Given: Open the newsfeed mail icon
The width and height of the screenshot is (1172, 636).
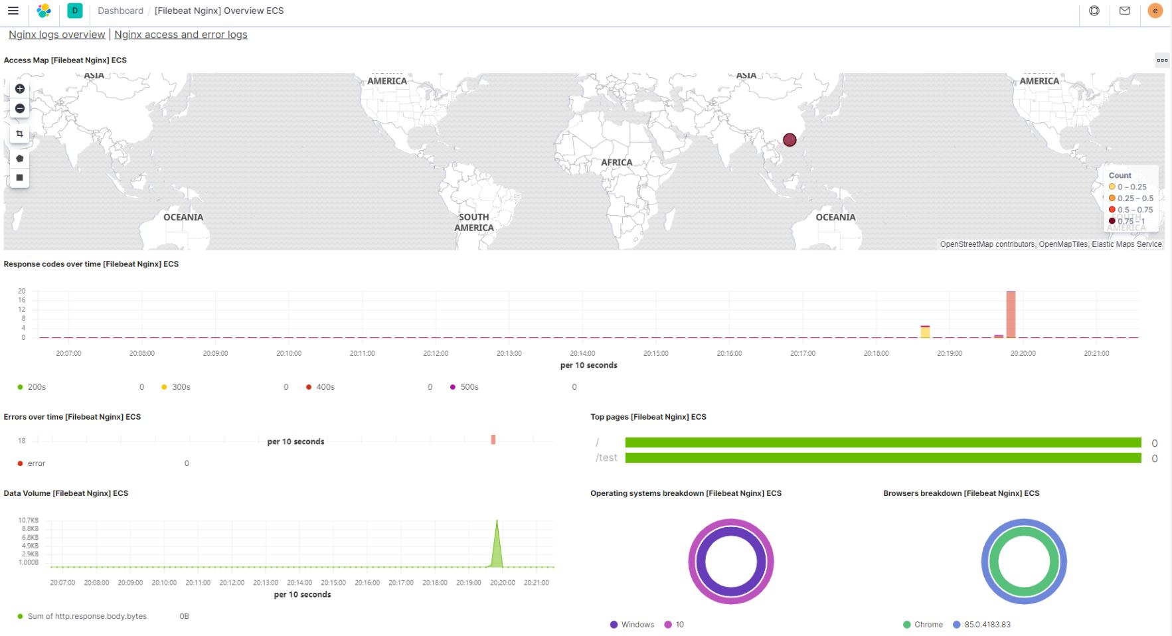Looking at the screenshot, I should [x=1125, y=11].
